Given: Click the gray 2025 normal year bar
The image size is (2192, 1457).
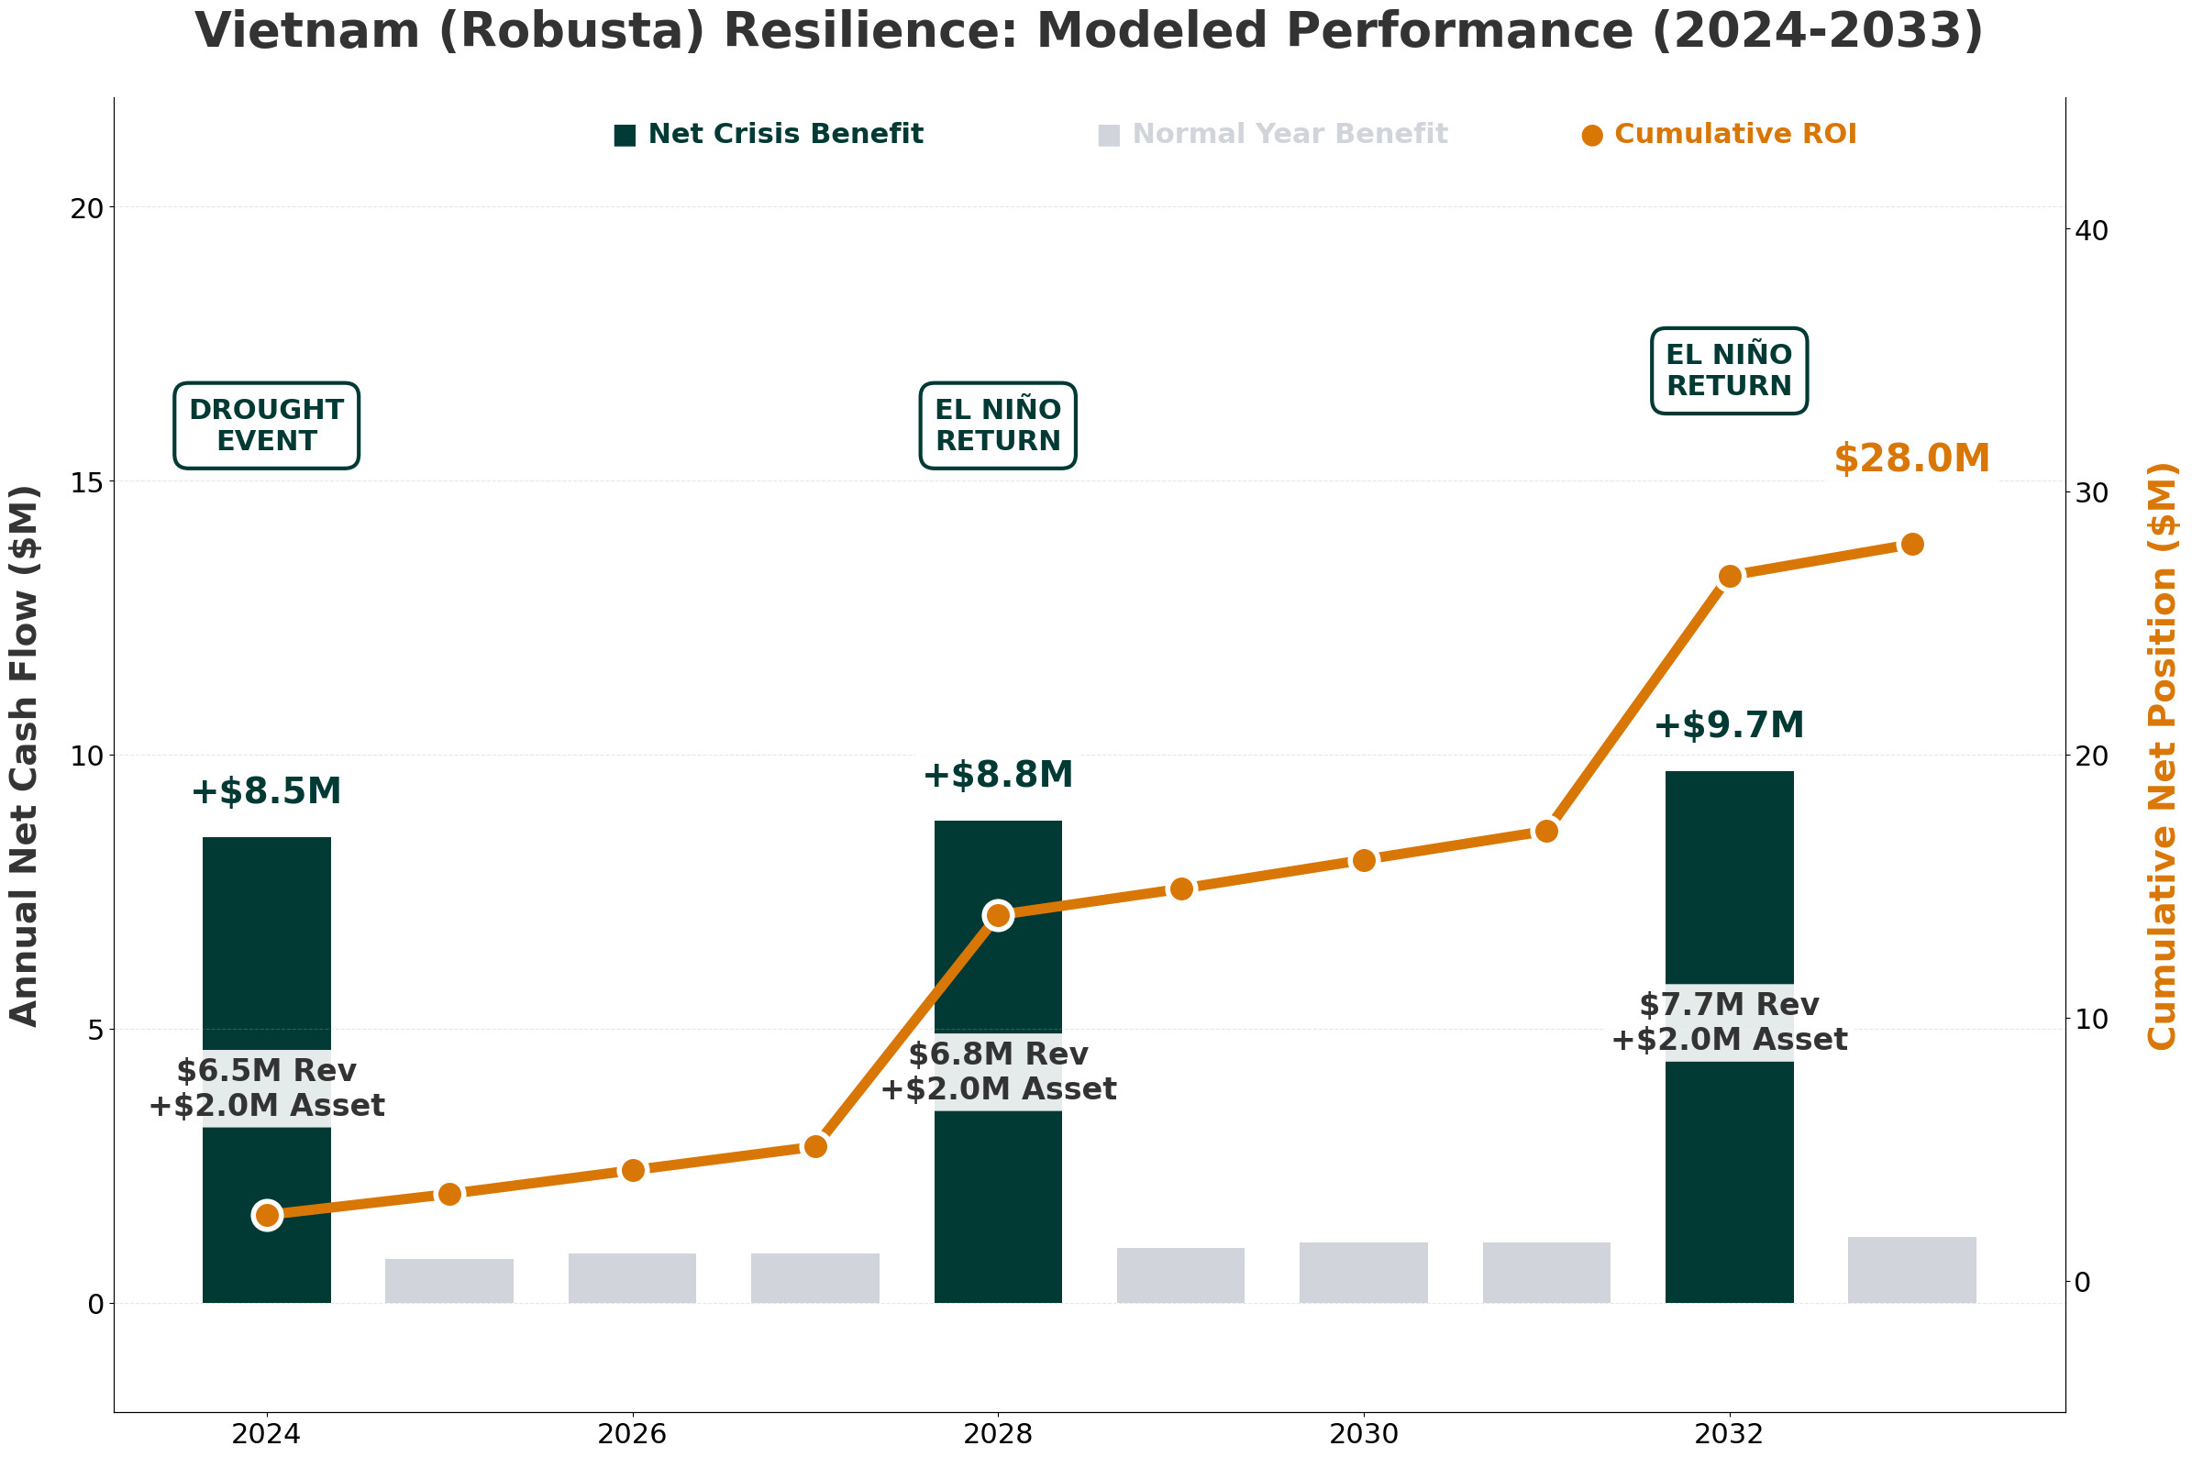Looking at the screenshot, I should coord(448,1280).
